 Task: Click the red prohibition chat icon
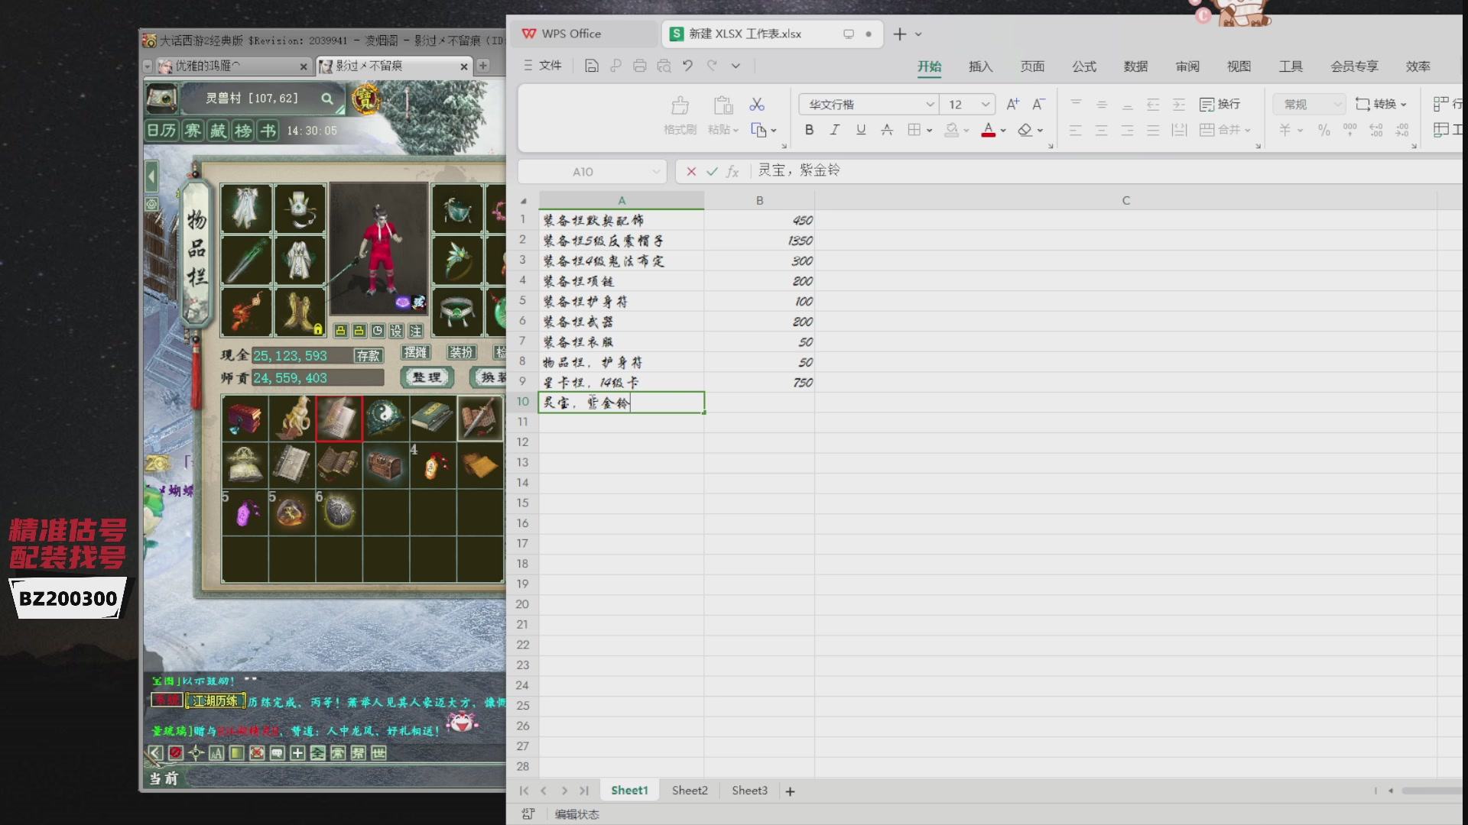point(175,753)
